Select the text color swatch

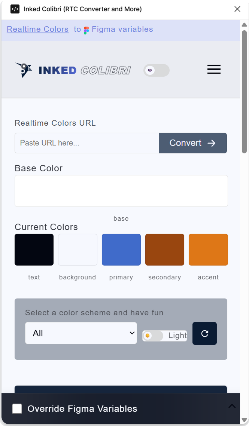34,249
